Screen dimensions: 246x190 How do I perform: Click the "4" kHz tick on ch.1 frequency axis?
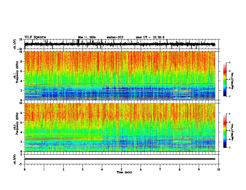[x=21, y=81]
